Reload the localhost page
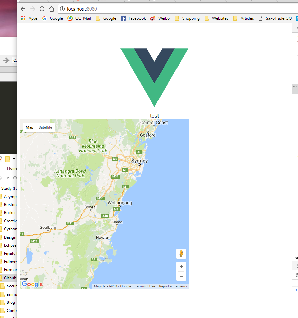 (42, 9)
